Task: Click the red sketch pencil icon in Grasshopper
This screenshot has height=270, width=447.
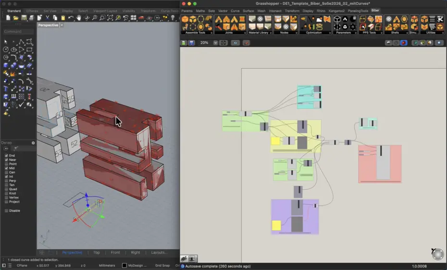Action: 246,43
